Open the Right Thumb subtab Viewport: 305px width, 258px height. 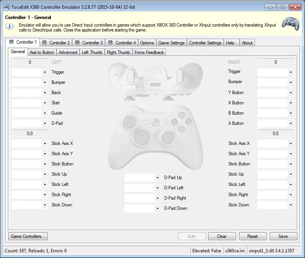[x=118, y=52]
